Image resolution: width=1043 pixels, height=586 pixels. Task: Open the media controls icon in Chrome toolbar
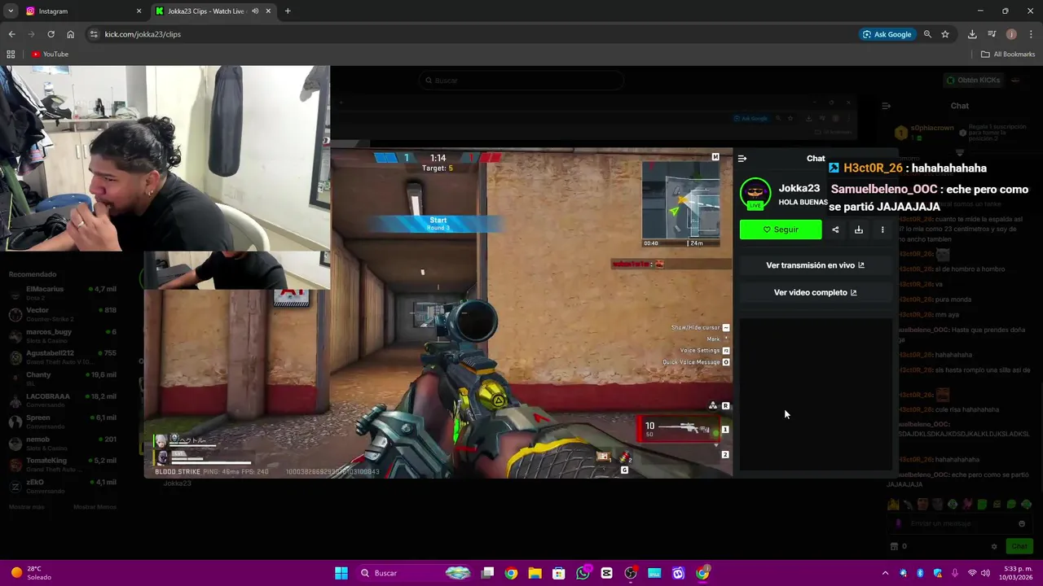(992, 34)
